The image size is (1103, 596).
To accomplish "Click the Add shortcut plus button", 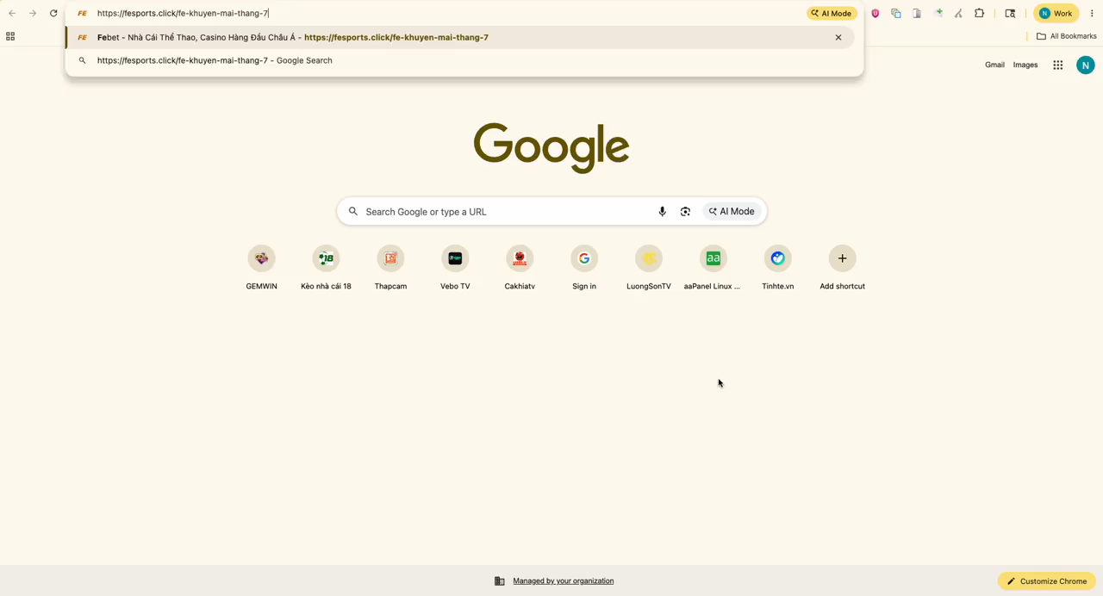I will click(x=843, y=258).
